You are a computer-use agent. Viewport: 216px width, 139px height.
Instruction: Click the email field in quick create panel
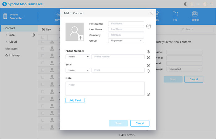(184, 64)
